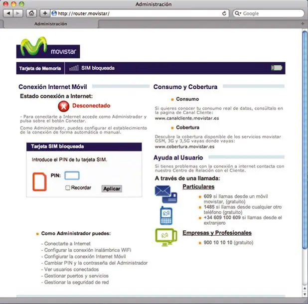Image resolution: width=308 pixels, height=304 pixels.
Task: Click the battery level indicator
Action: tap(277, 68)
